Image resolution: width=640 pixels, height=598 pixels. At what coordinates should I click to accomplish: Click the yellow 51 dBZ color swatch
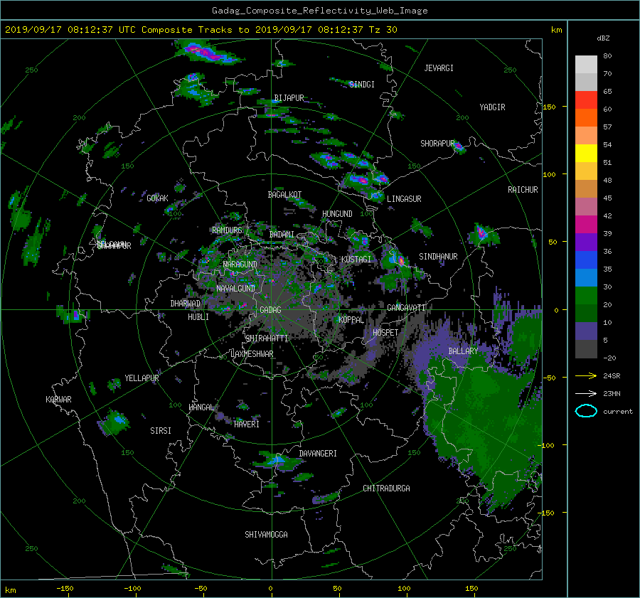pyautogui.click(x=586, y=154)
